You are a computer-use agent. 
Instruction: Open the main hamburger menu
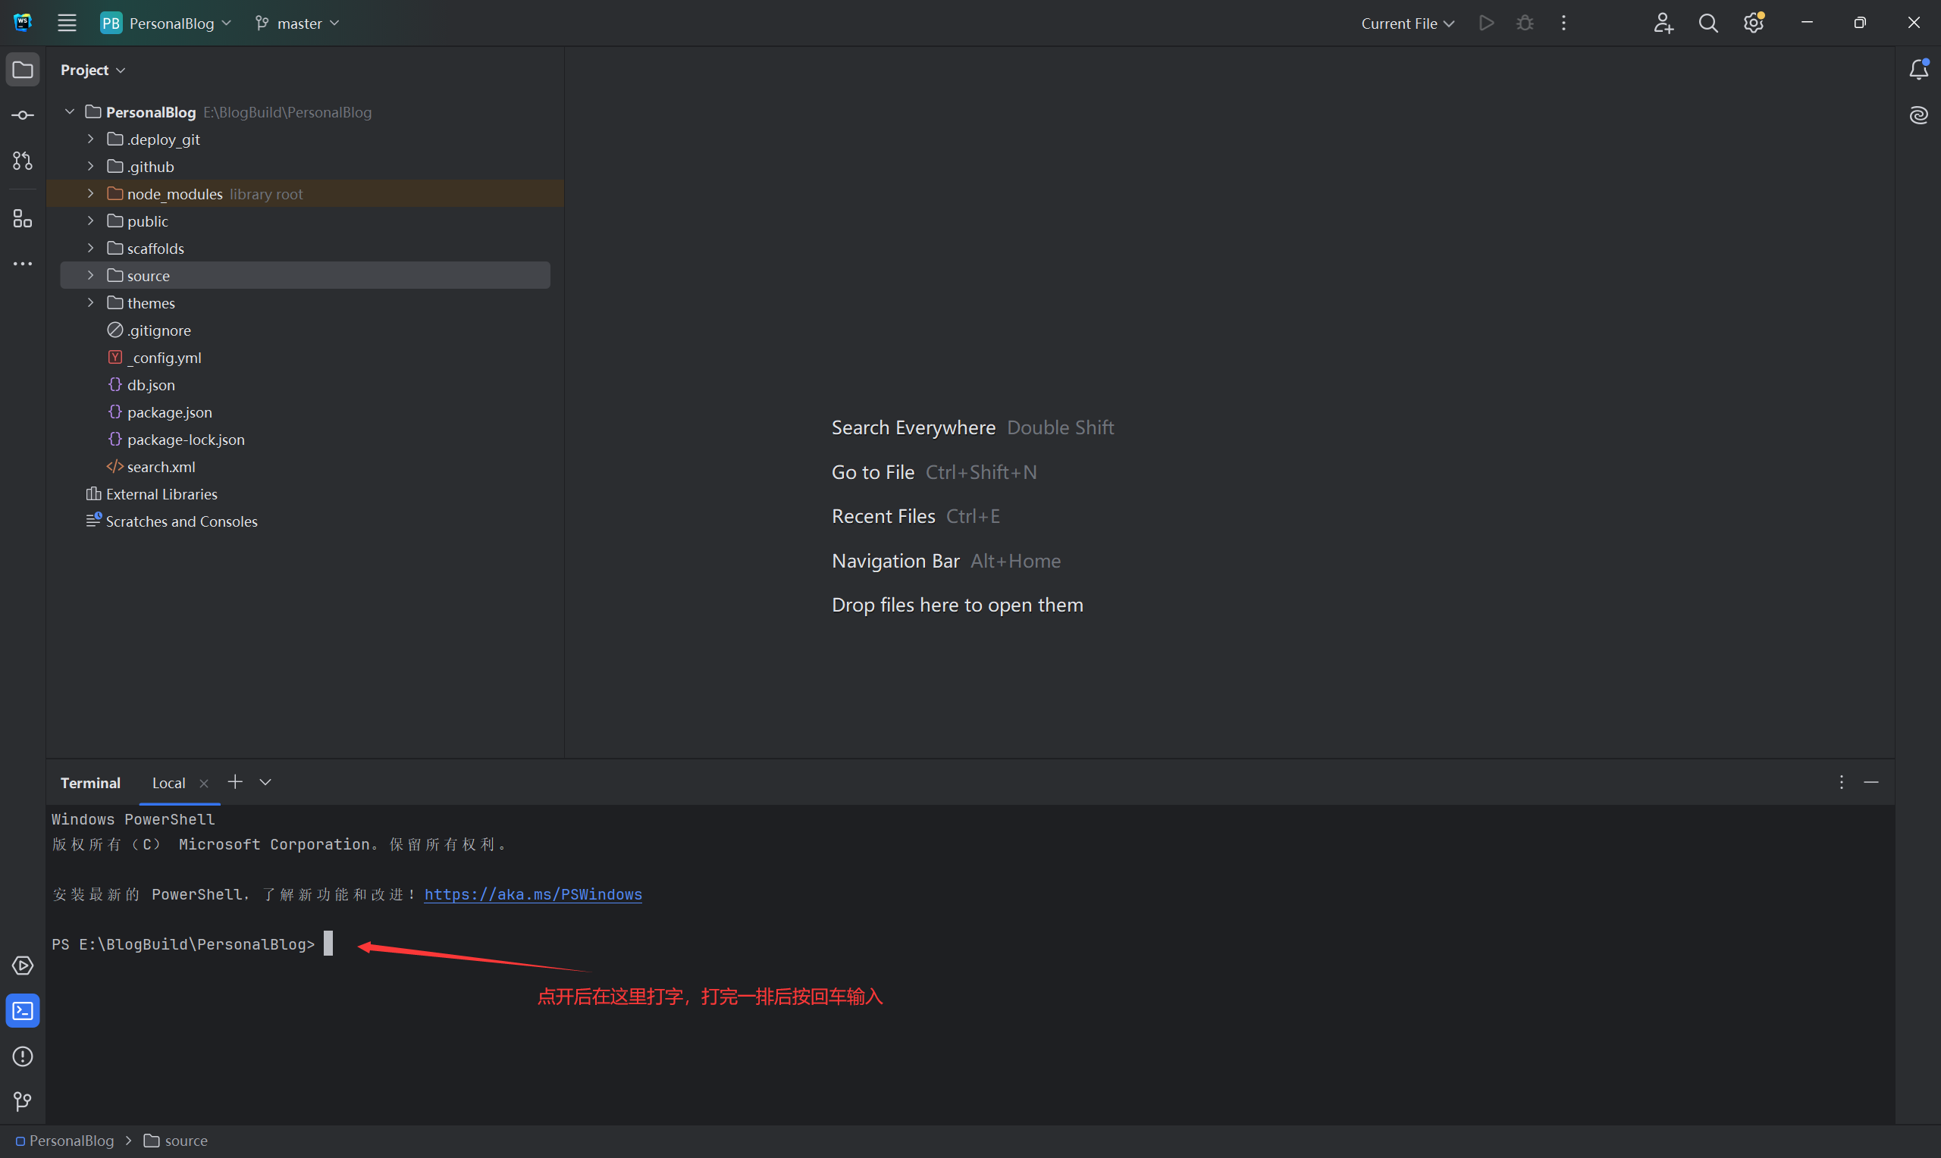click(67, 23)
